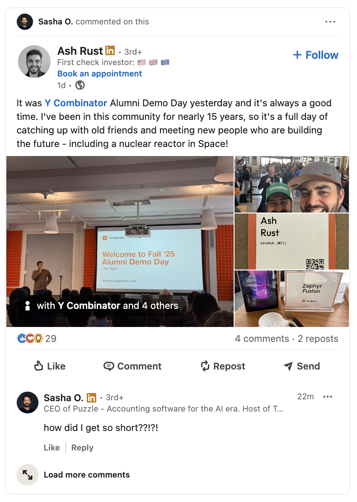
Task: Click the Comment speech bubble icon
Action: pyautogui.click(x=109, y=366)
